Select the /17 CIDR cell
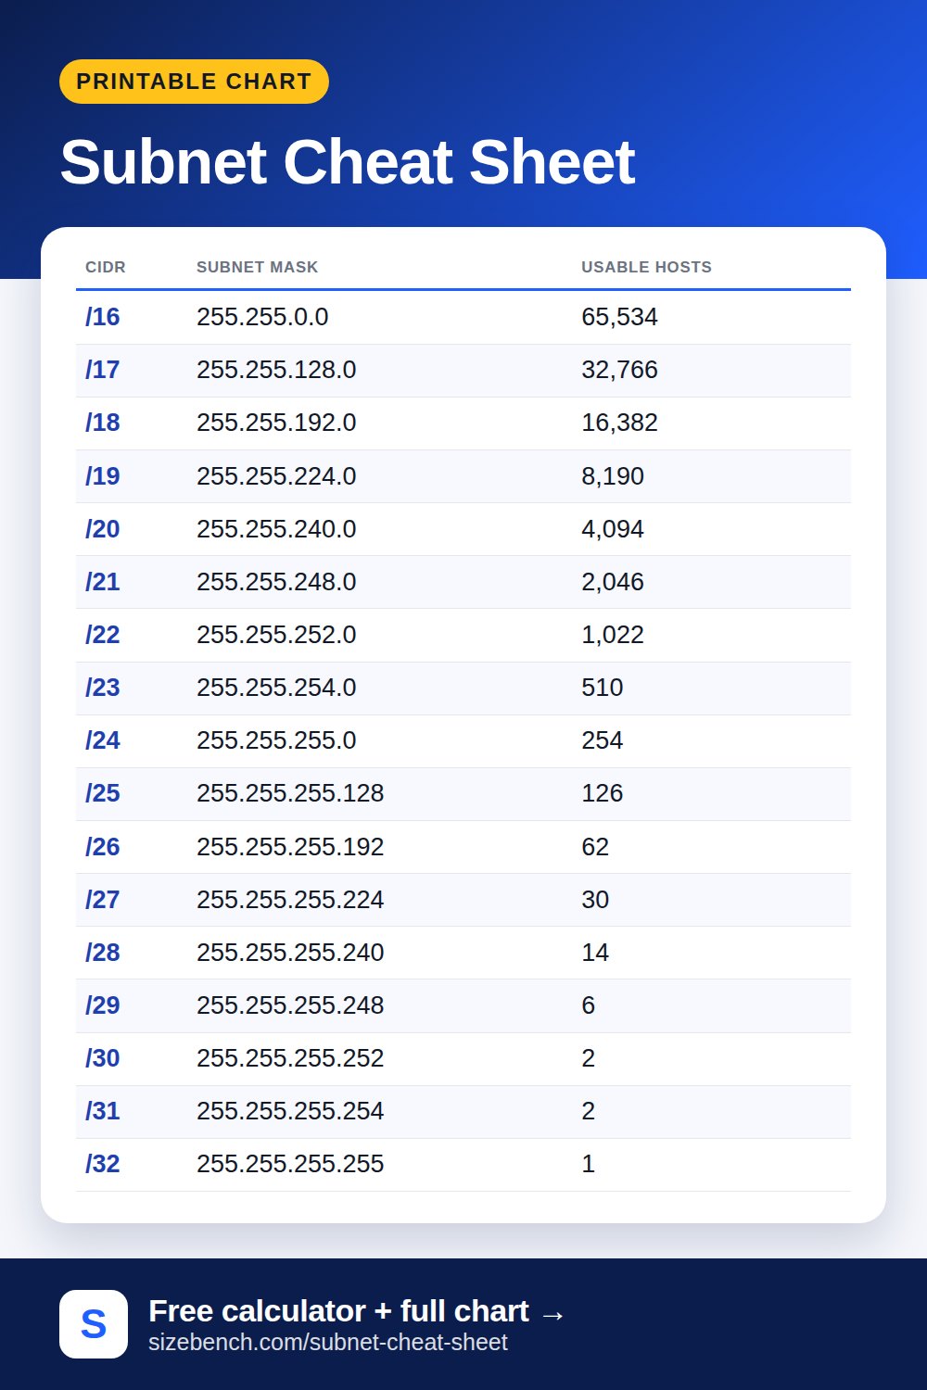 [103, 370]
